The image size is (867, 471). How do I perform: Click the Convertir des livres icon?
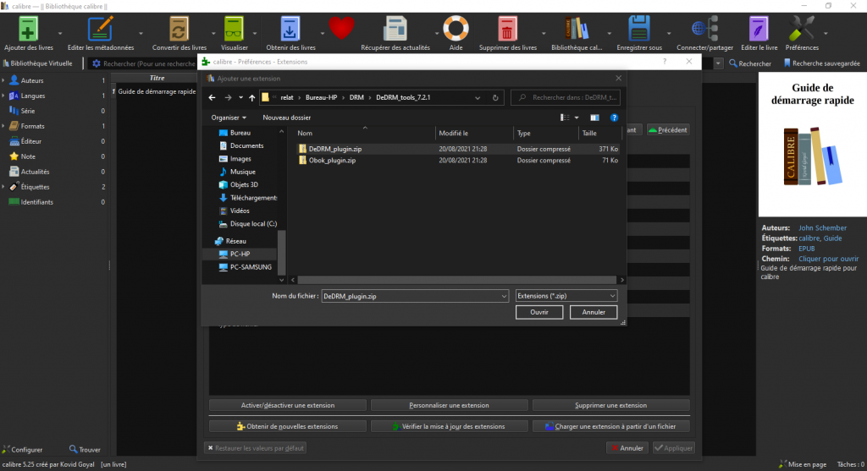point(179,29)
